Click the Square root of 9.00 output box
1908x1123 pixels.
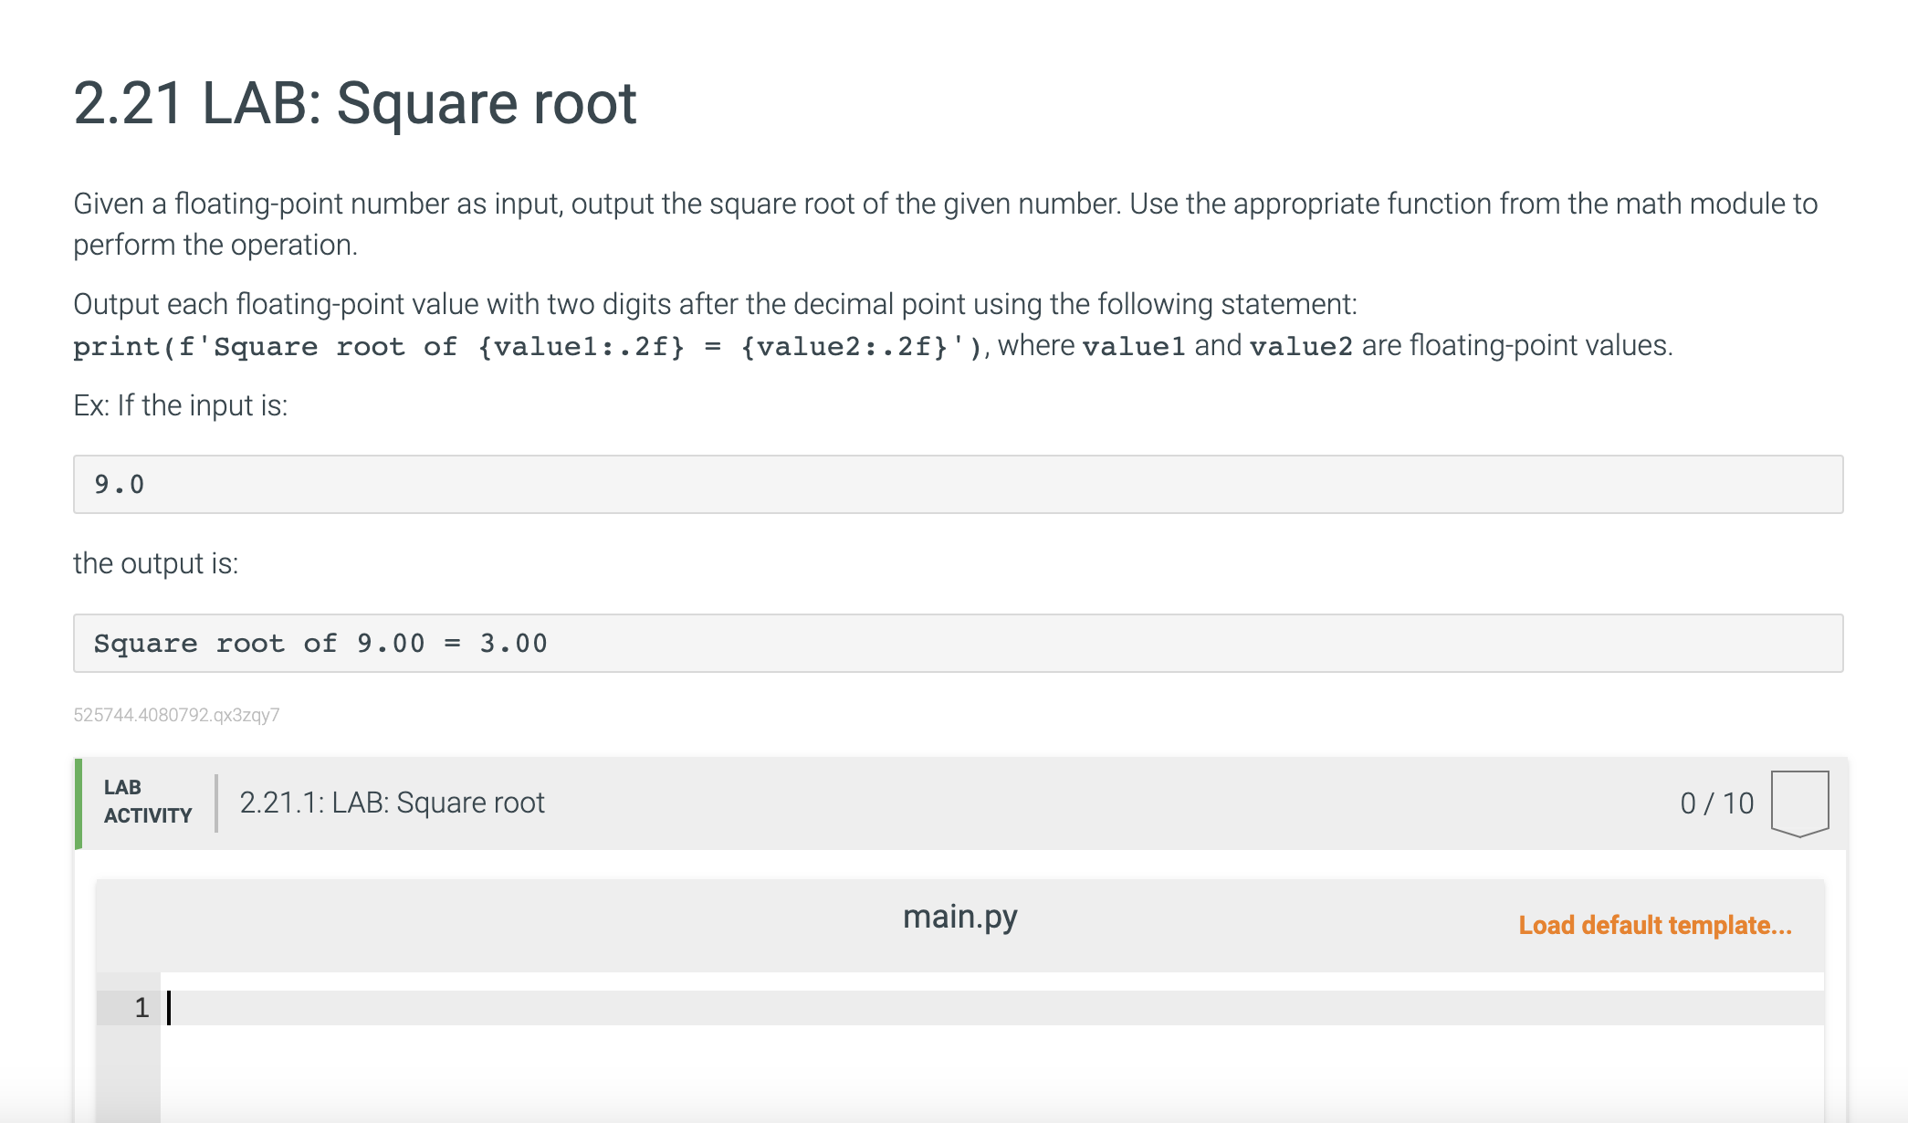tap(958, 644)
